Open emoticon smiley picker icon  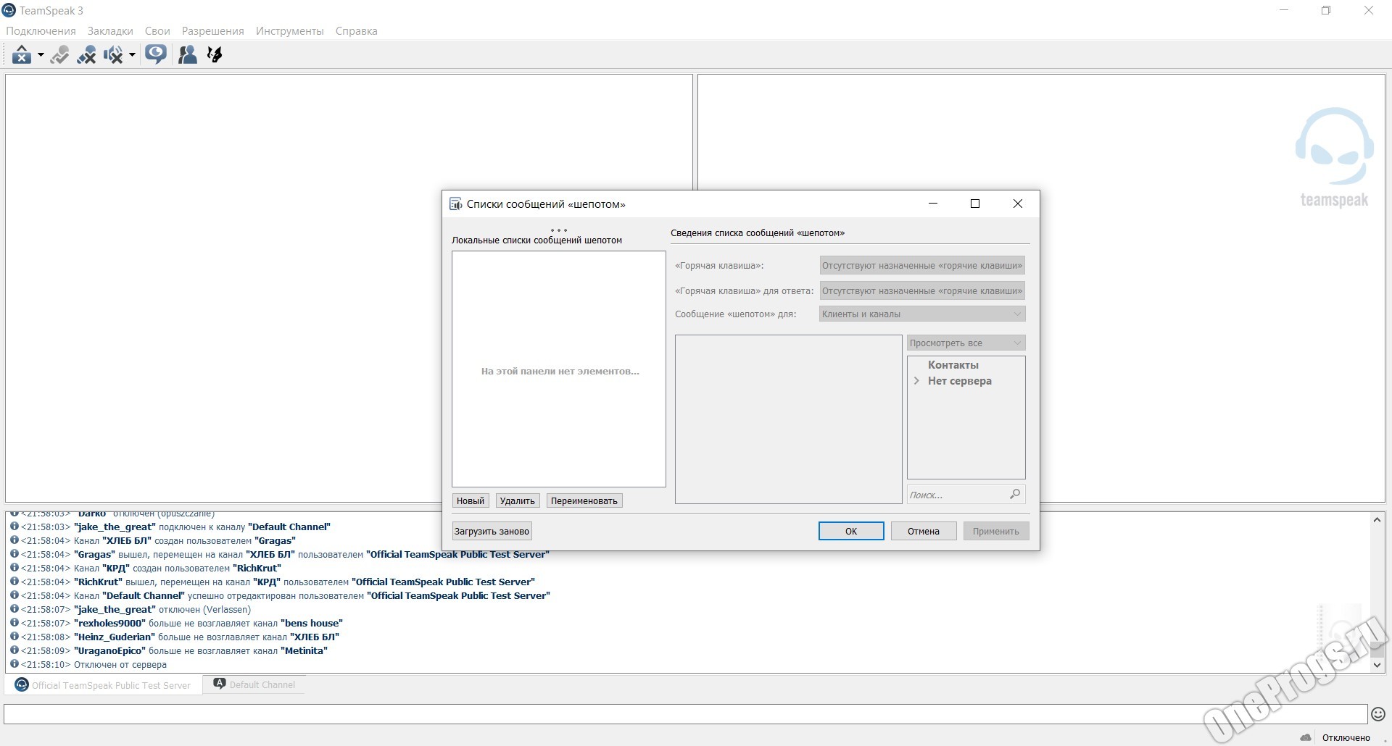[1378, 714]
